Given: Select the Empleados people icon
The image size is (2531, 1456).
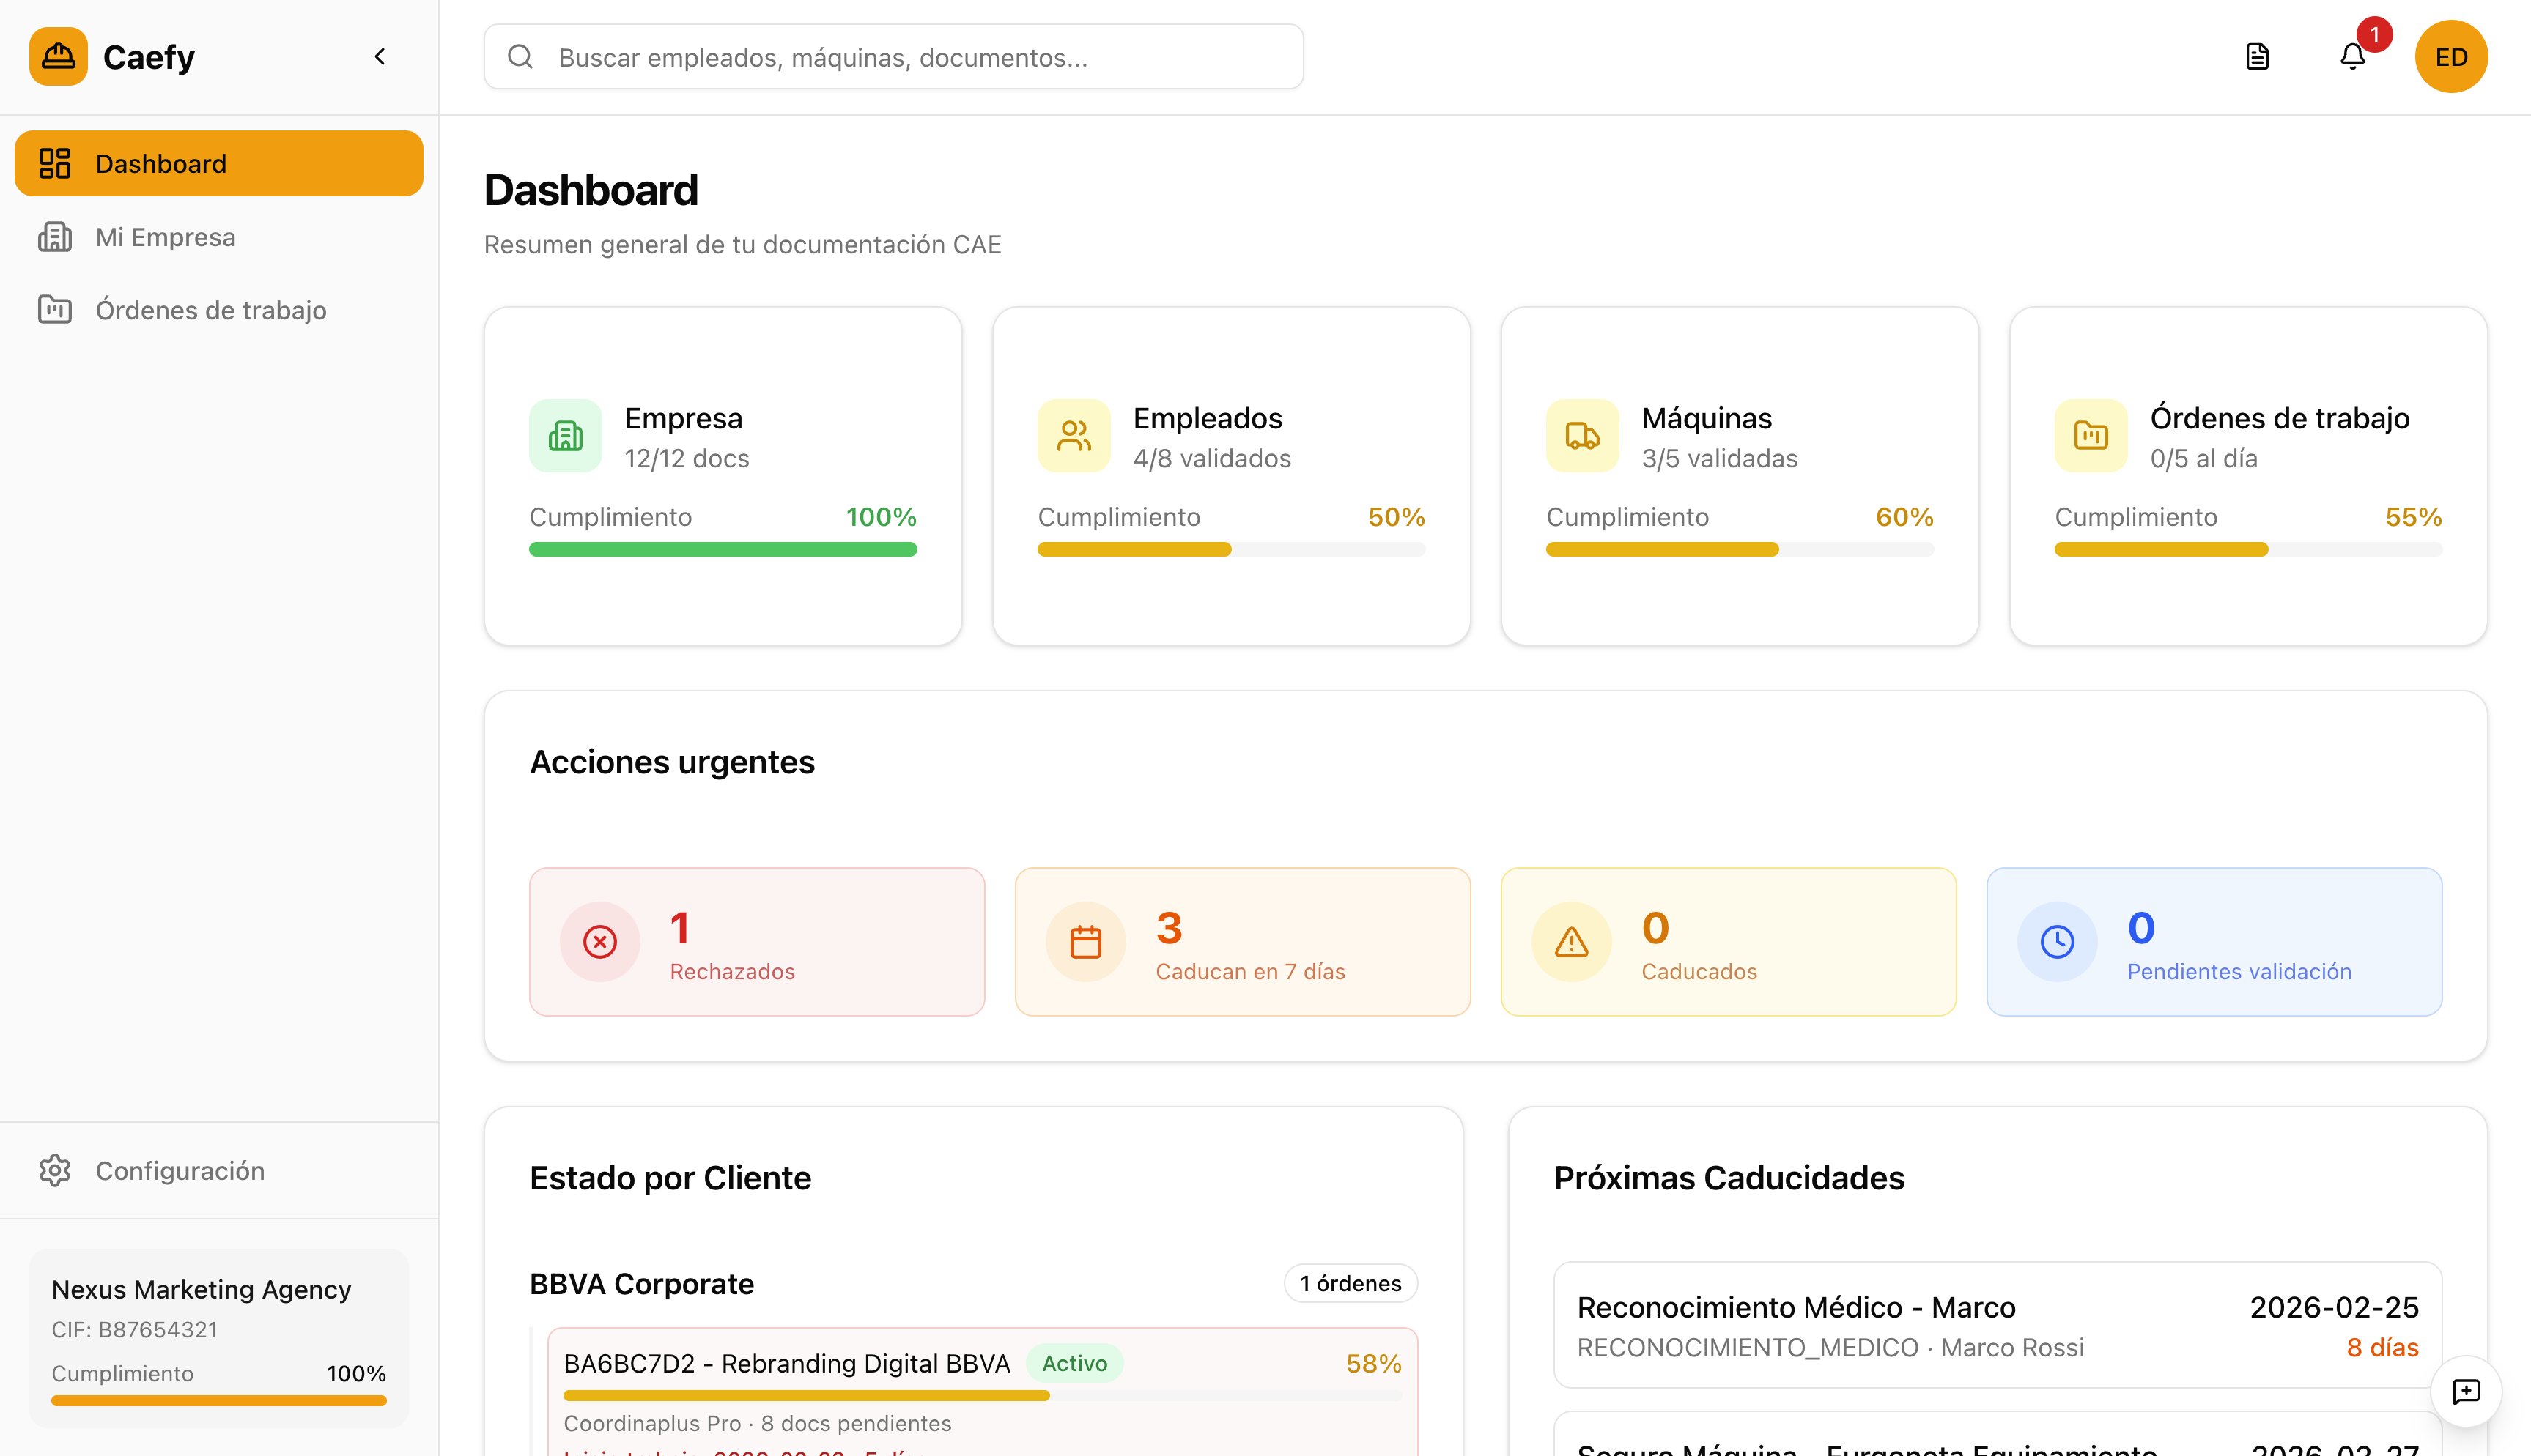Looking at the screenshot, I should click(1073, 435).
